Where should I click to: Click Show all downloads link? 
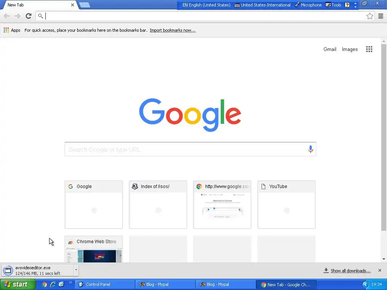click(x=350, y=270)
